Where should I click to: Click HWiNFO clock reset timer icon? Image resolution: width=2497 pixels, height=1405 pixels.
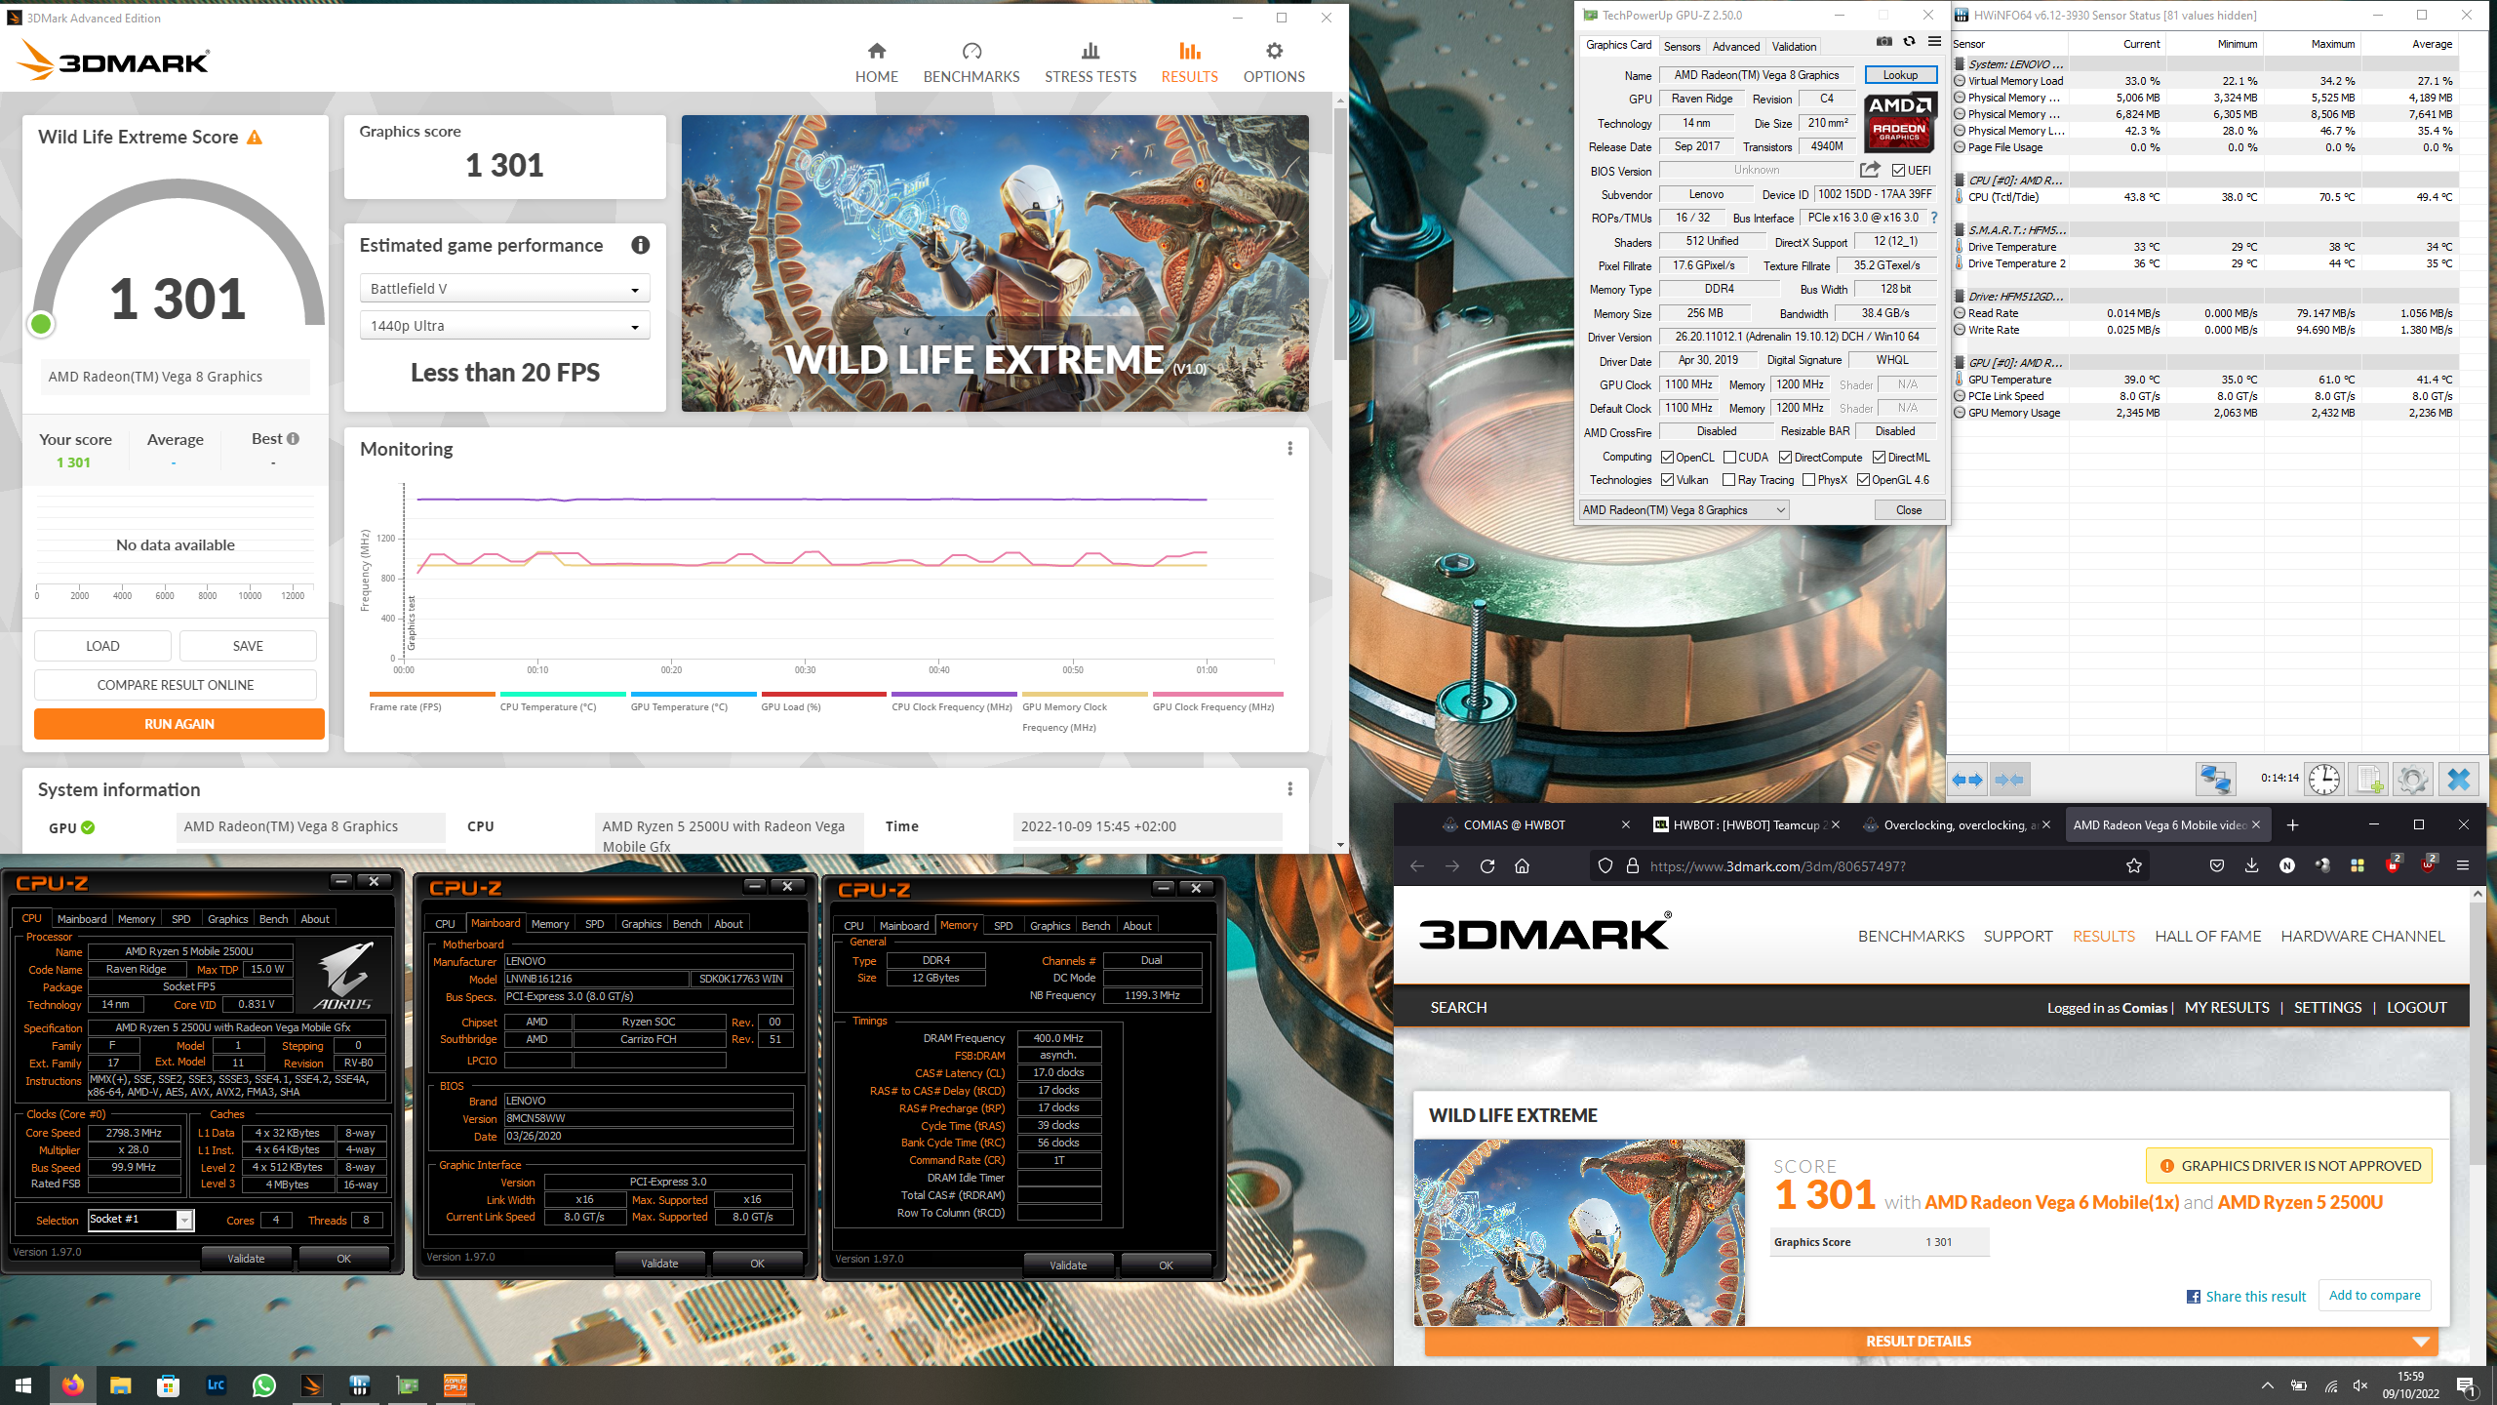click(2324, 780)
